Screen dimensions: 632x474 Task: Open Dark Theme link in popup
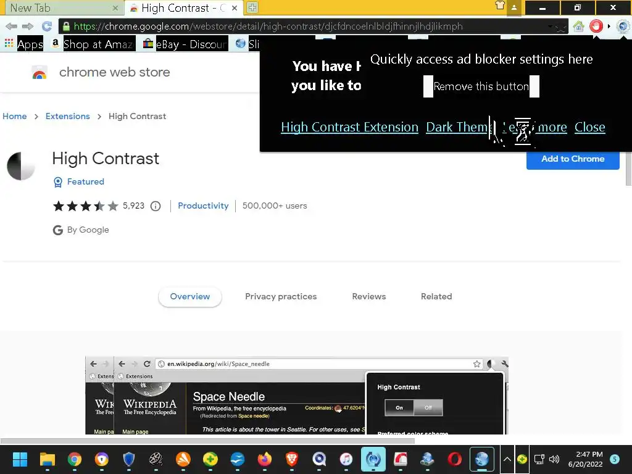click(x=459, y=127)
